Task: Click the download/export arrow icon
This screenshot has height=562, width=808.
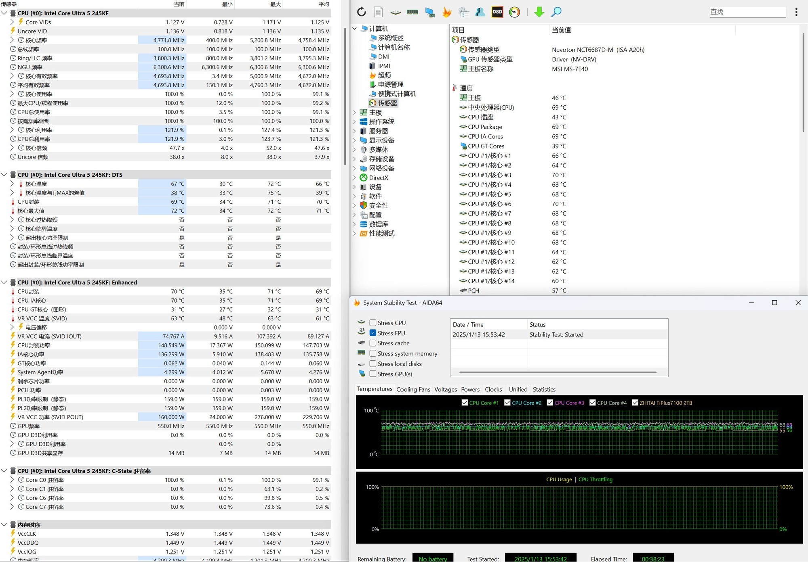Action: point(539,11)
